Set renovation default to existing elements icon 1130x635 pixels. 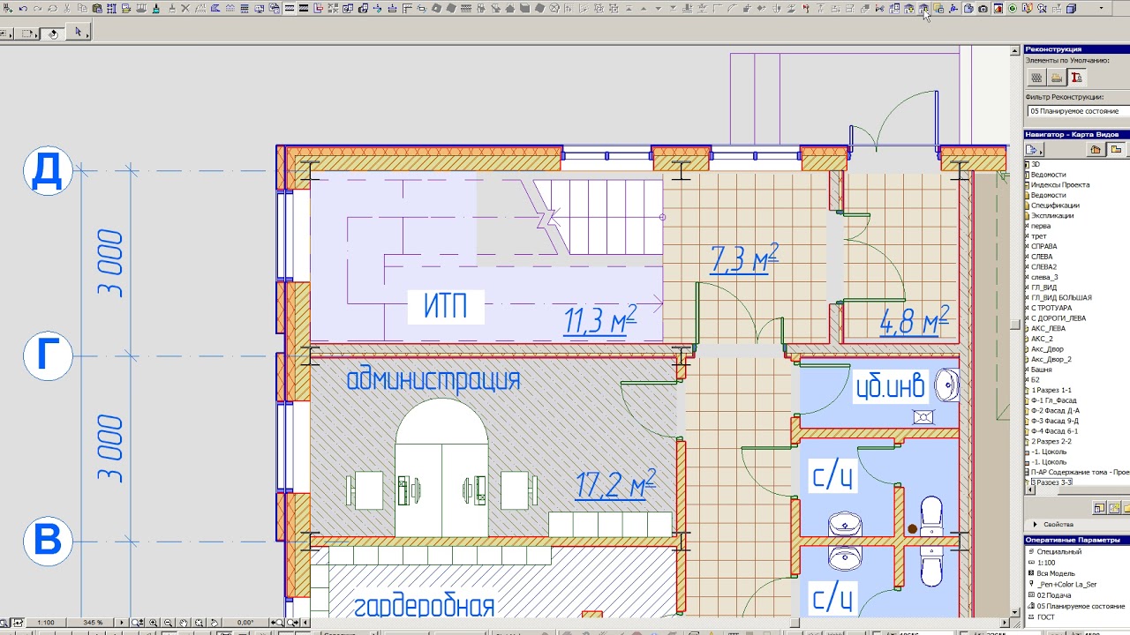1036,78
